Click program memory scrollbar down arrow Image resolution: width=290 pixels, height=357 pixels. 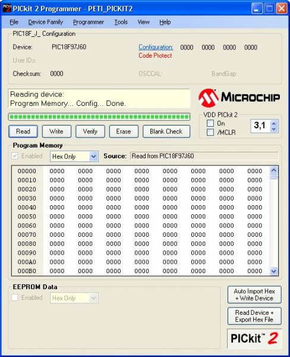[x=273, y=271]
